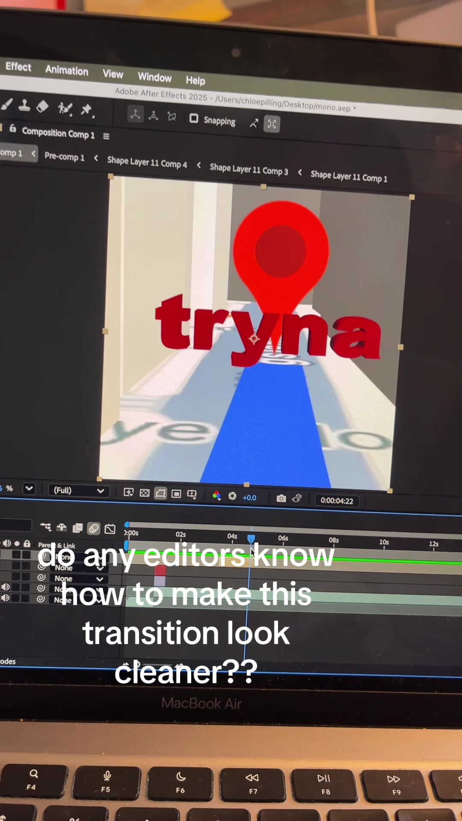Viewport: 462px width, 821px height.
Task: Select the Eraser tool
Action: click(42, 106)
